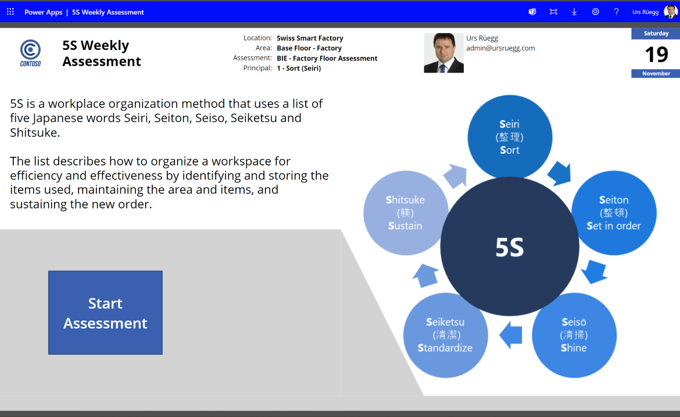
Task: Select the Seiketsu Standardize circle
Action: click(445, 335)
